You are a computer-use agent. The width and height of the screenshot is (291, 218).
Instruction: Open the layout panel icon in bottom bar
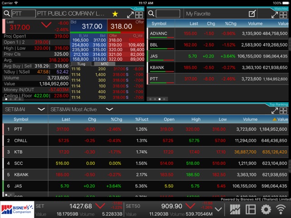click(251, 209)
